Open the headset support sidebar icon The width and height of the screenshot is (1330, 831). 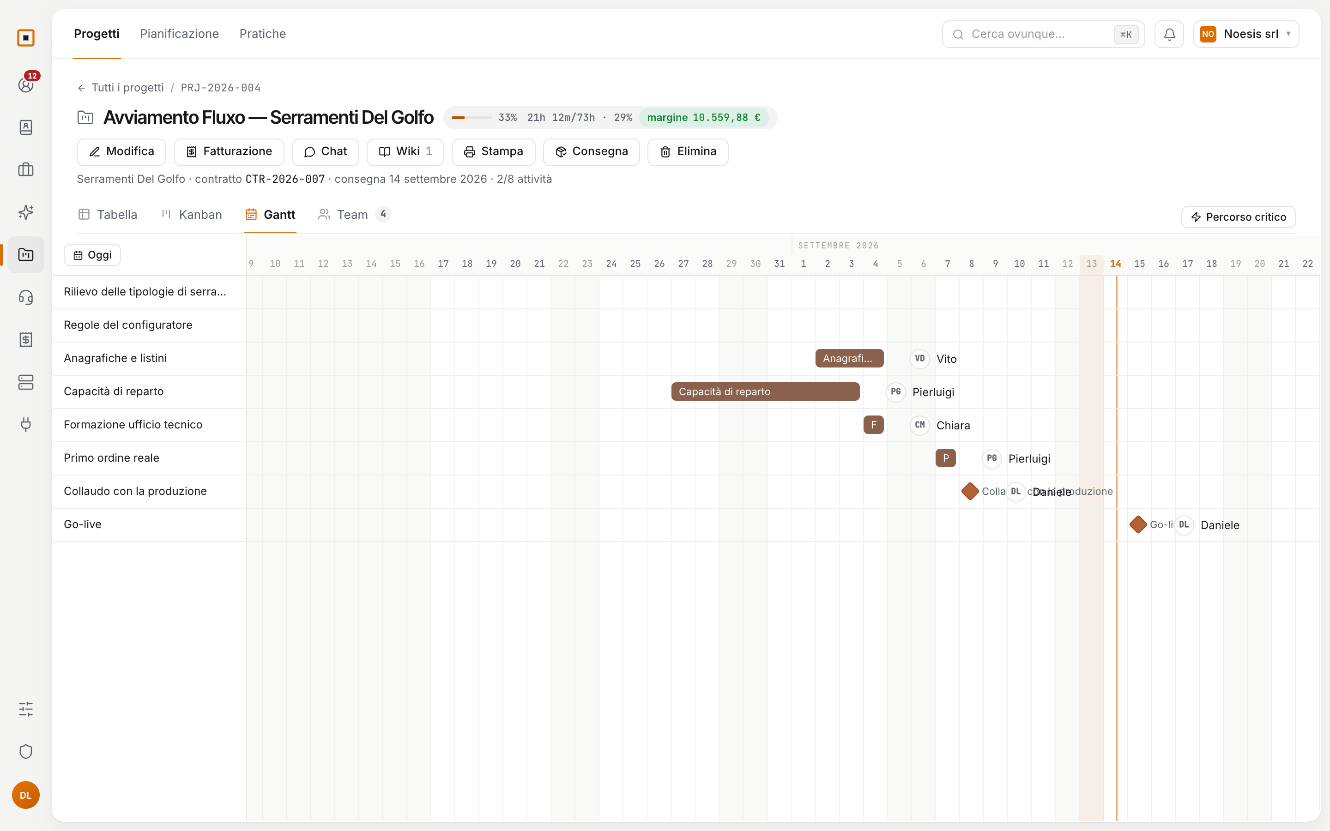[26, 297]
